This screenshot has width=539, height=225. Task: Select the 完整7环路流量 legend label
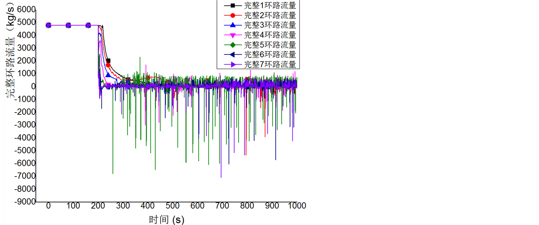point(270,64)
